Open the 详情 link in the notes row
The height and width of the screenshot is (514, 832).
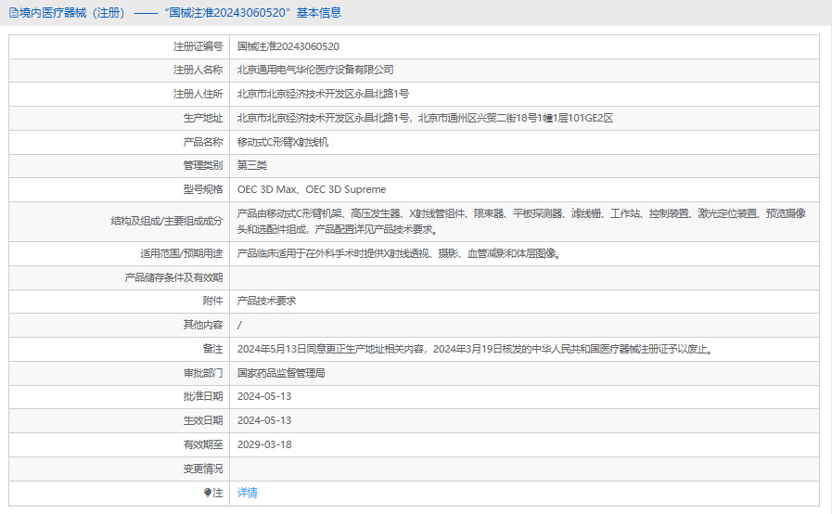point(248,493)
